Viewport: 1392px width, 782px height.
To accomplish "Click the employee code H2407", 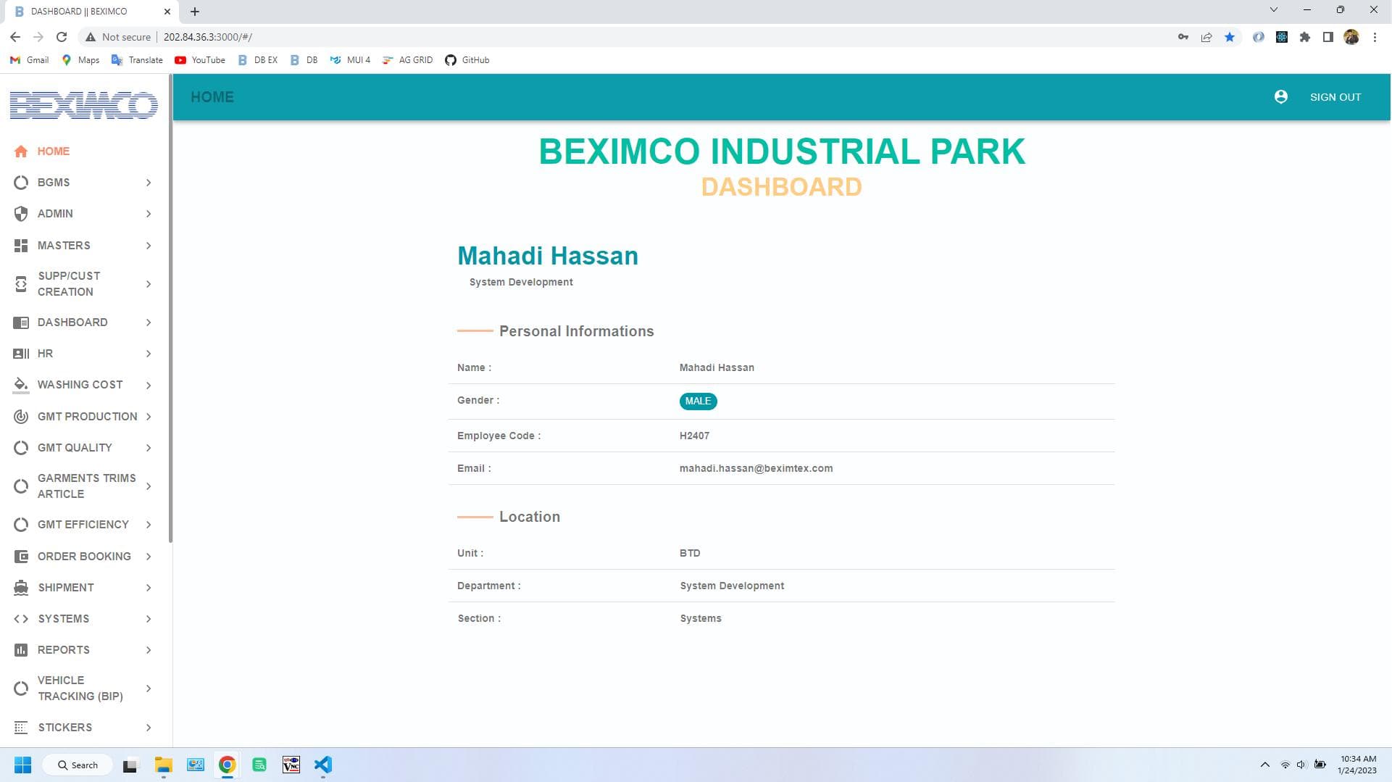I will 694,436.
